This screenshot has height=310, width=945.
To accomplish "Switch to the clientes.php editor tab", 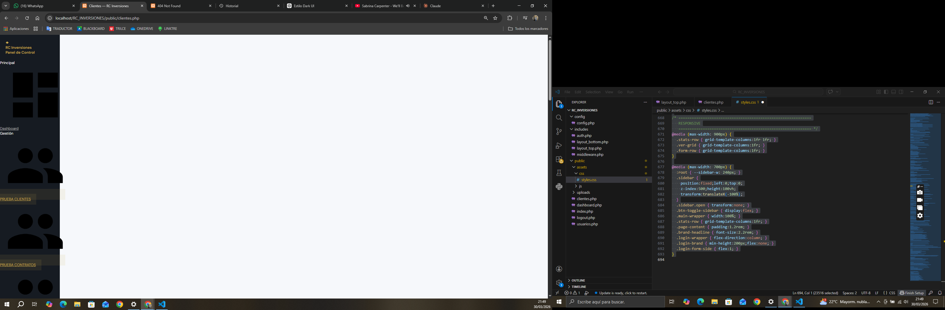I will (713, 102).
